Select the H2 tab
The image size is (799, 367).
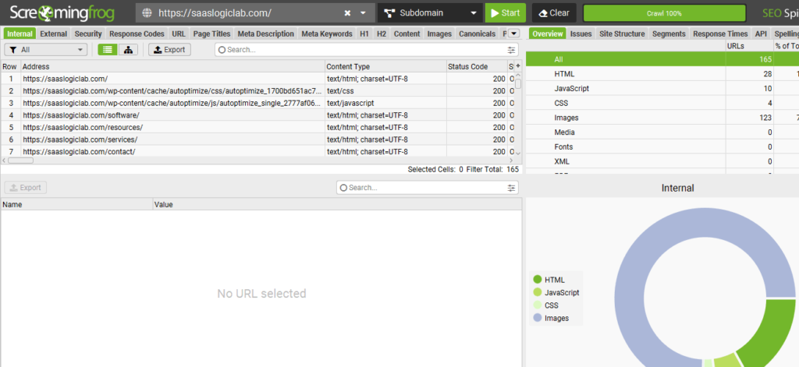[x=381, y=34]
